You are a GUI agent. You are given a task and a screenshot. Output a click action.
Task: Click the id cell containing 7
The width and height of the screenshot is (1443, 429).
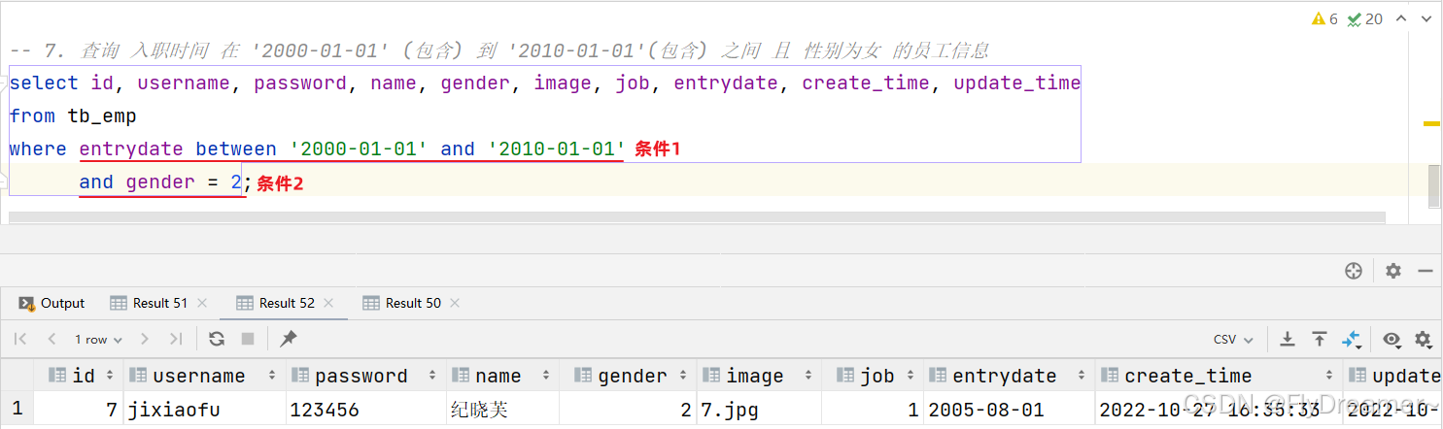pyautogui.click(x=79, y=410)
